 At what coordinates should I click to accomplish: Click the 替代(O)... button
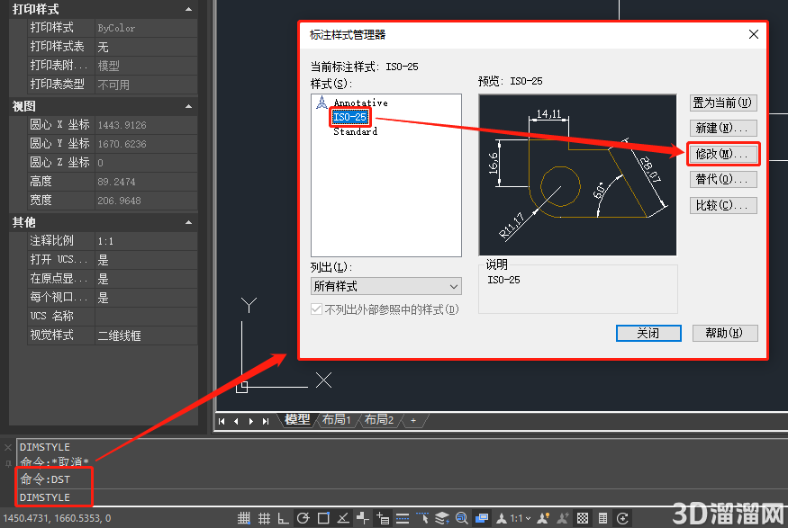tap(722, 179)
